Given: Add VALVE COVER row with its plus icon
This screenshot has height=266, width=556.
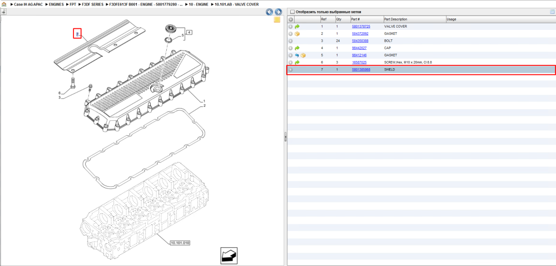Looking at the screenshot, I should (290, 27).
